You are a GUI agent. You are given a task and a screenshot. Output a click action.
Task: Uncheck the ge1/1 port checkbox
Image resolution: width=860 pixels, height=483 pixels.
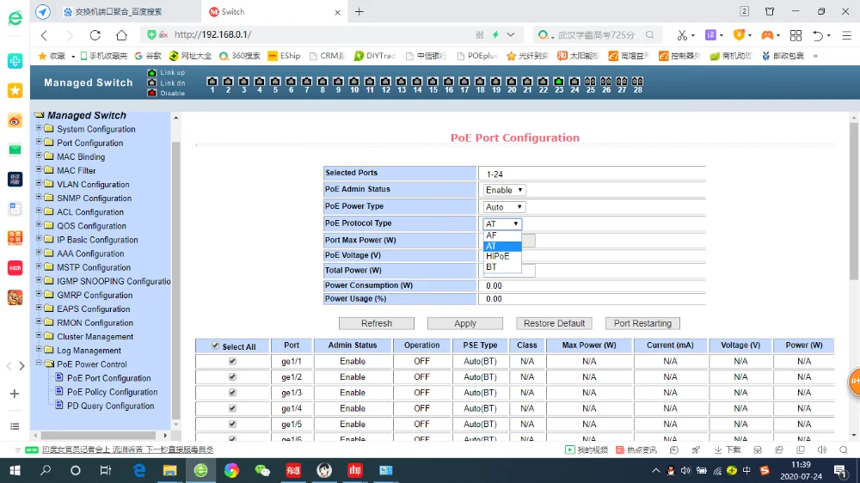click(232, 362)
